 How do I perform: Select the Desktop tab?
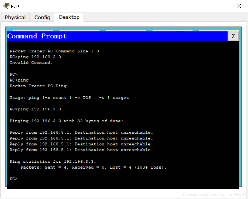(69, 17)
